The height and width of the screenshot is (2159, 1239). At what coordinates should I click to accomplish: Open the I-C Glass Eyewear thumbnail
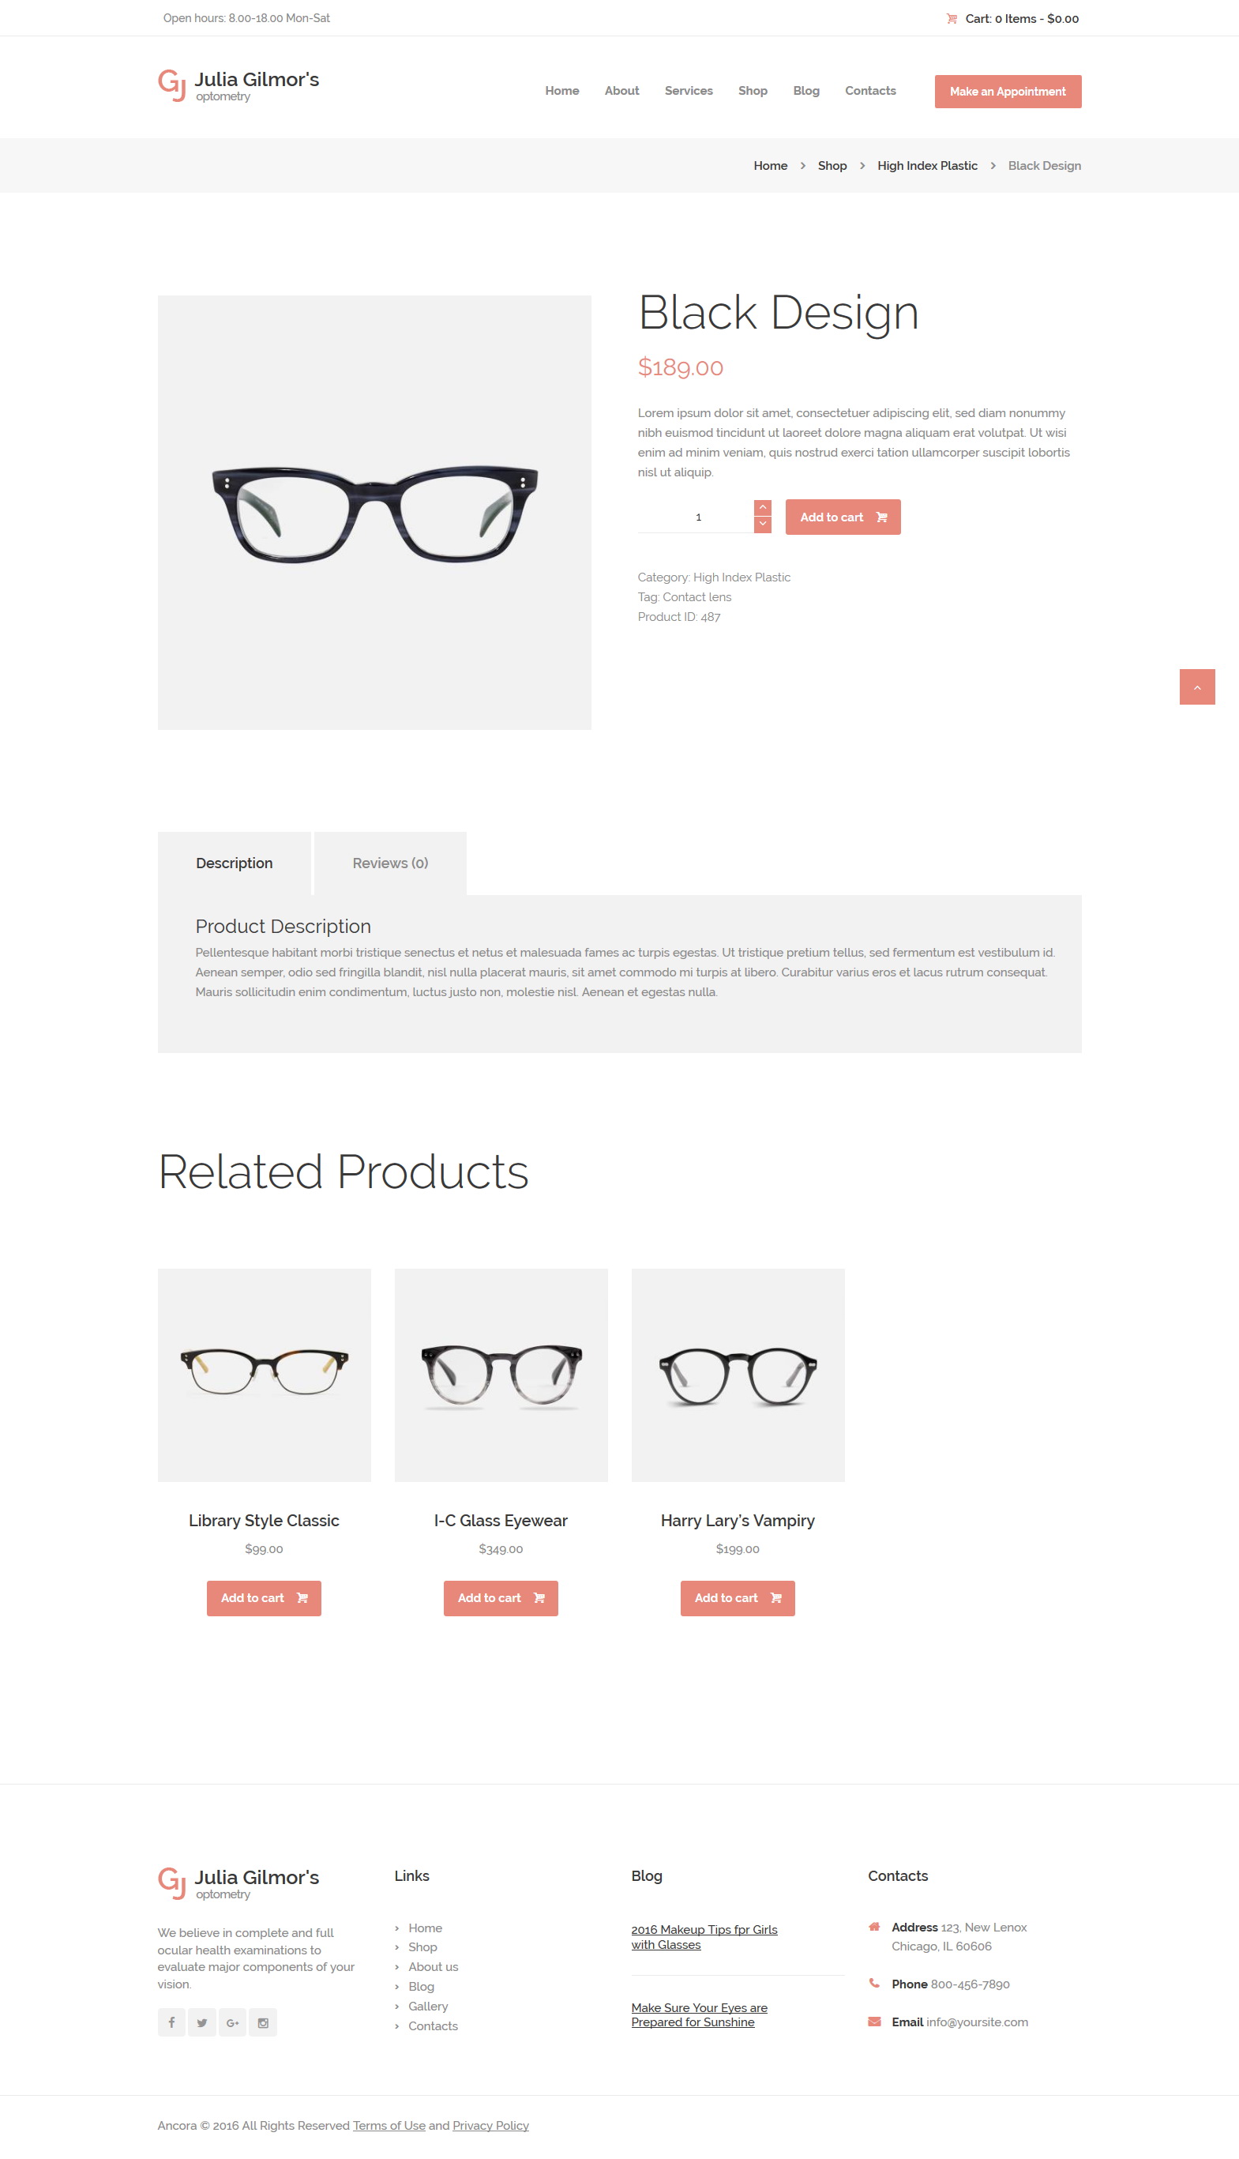[x=501, y=1375]
